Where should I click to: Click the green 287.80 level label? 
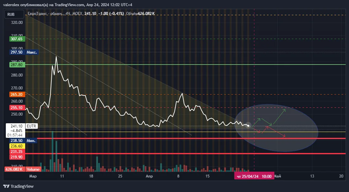click(x=17, y=65)
